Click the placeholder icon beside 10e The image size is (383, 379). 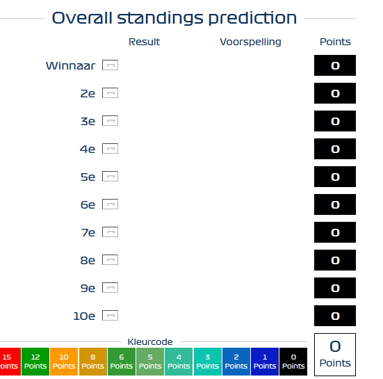point(110,316)
